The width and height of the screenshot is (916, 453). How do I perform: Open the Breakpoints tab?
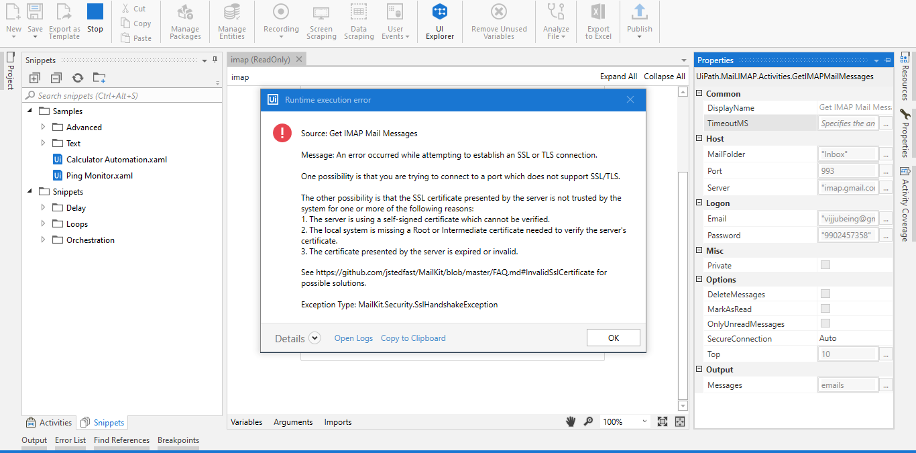178,440
